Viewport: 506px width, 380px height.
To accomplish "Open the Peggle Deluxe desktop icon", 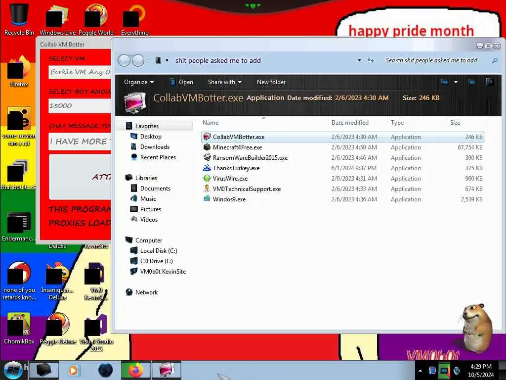I will tap(58, 328).
